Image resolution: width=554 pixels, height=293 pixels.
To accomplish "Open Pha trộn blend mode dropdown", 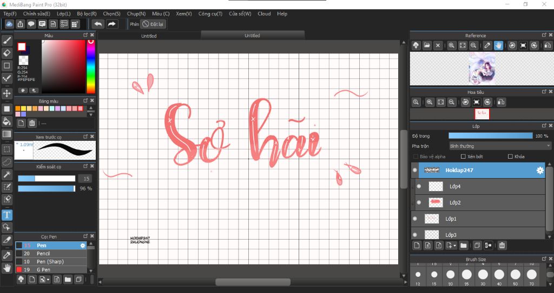I will click(499, 146).
